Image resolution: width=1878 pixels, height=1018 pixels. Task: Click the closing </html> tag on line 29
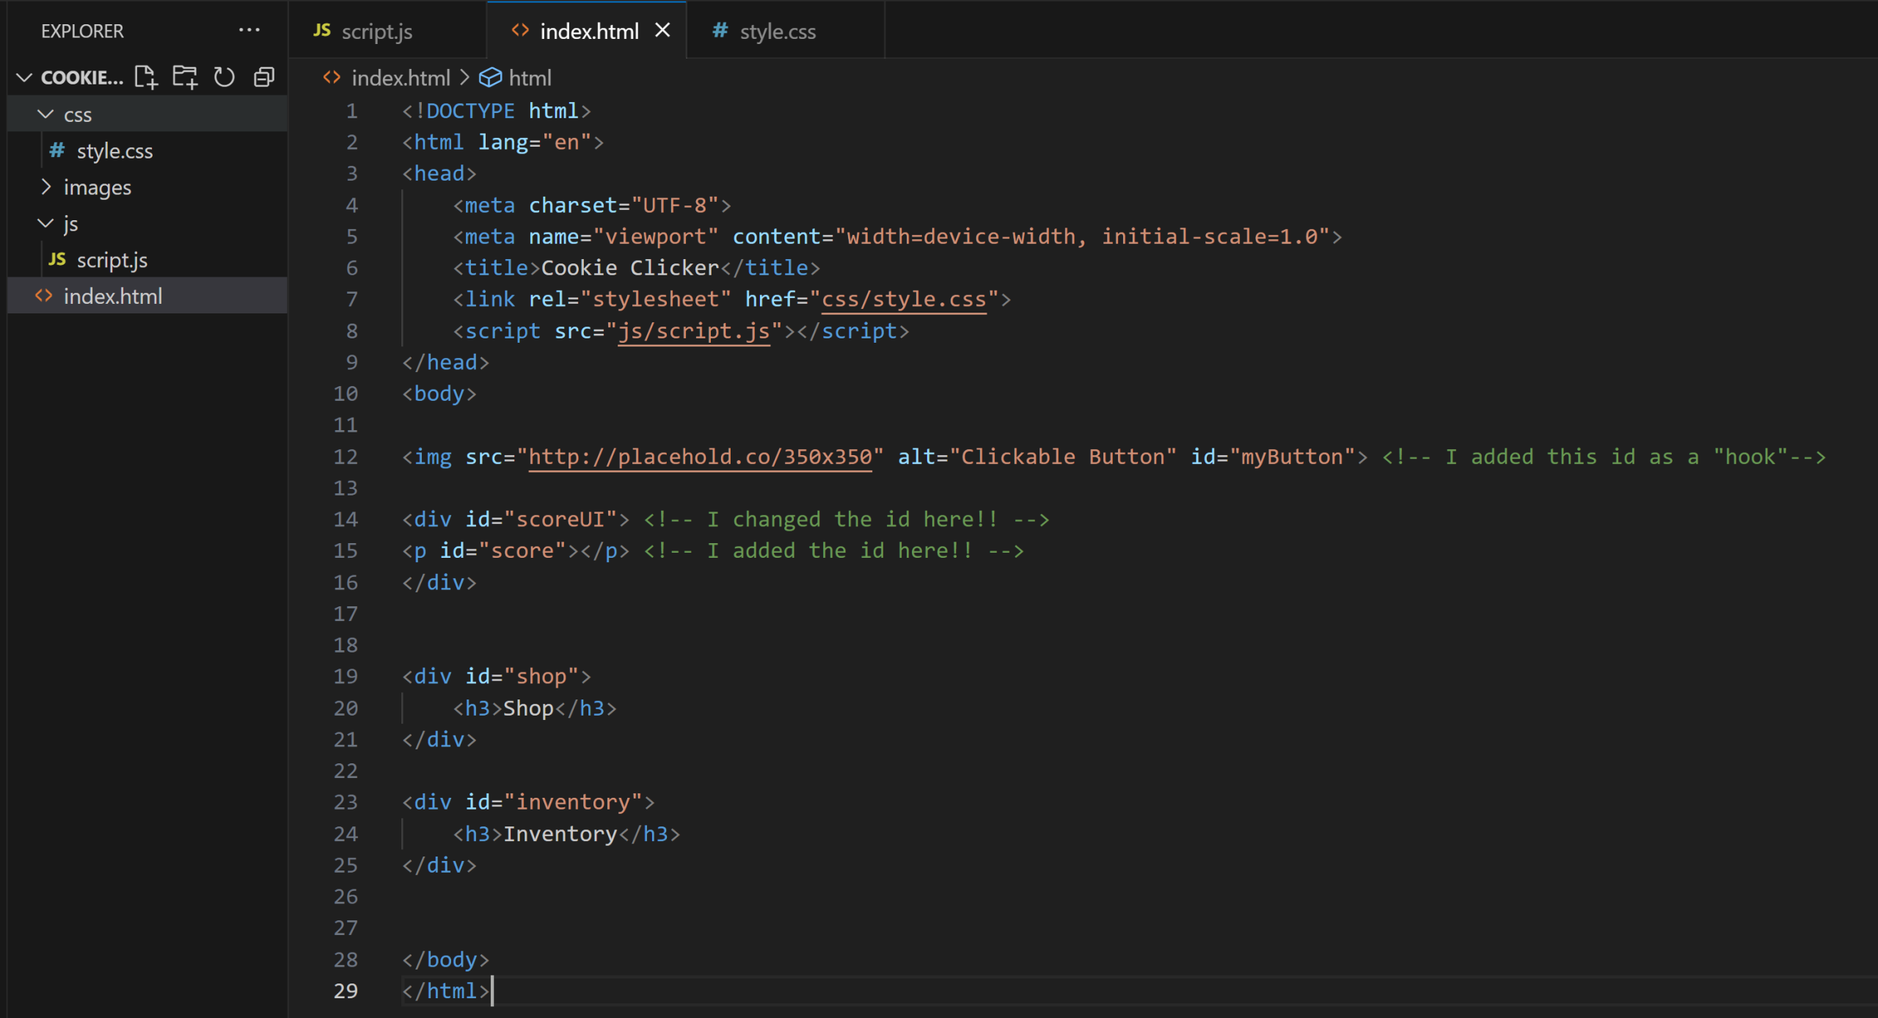click(x=445, y=990)
